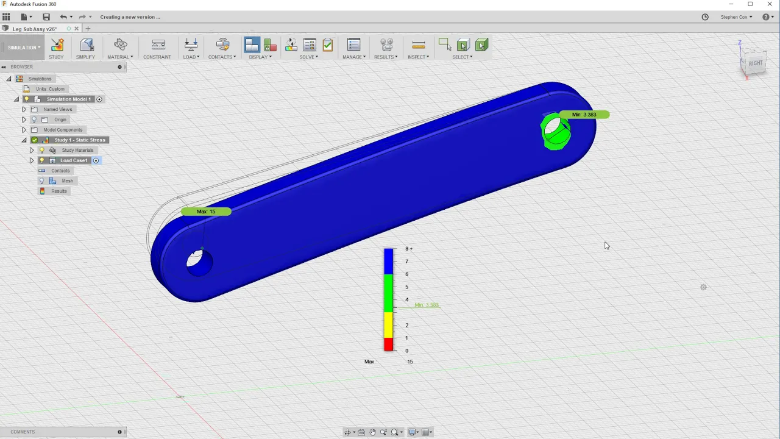Open the Display dropdown menu
780x439 pixels.
pyautogui.click(x=261, y=57)
